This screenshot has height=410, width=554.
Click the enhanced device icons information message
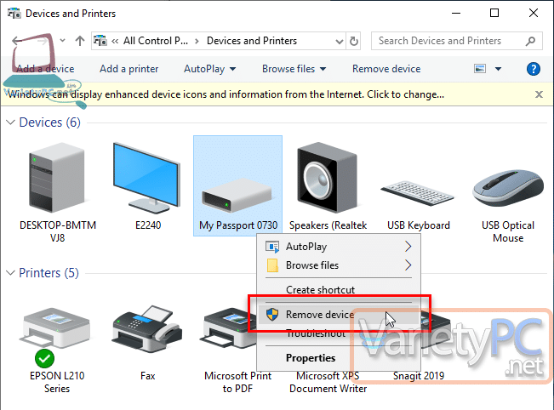(226, 94)
